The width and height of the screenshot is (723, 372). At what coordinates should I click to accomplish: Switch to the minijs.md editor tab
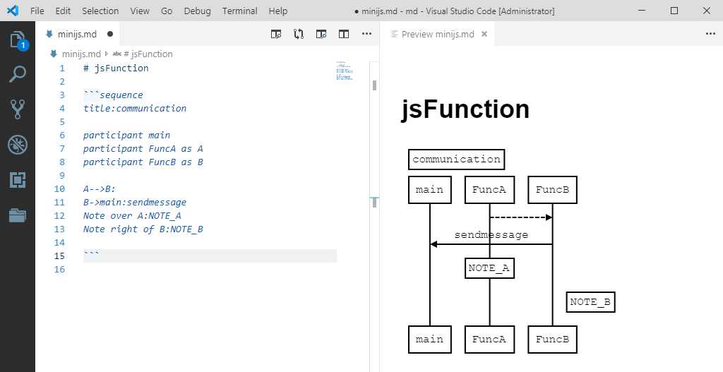point(78,34)
